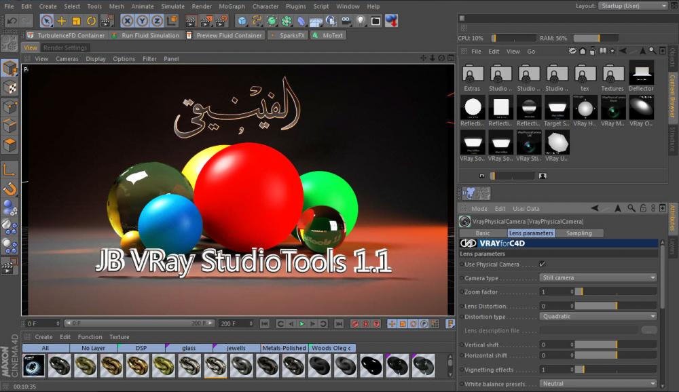Screen dimensions: 679x392
Task: Click the record active objects icon
Action: [355, 324]
